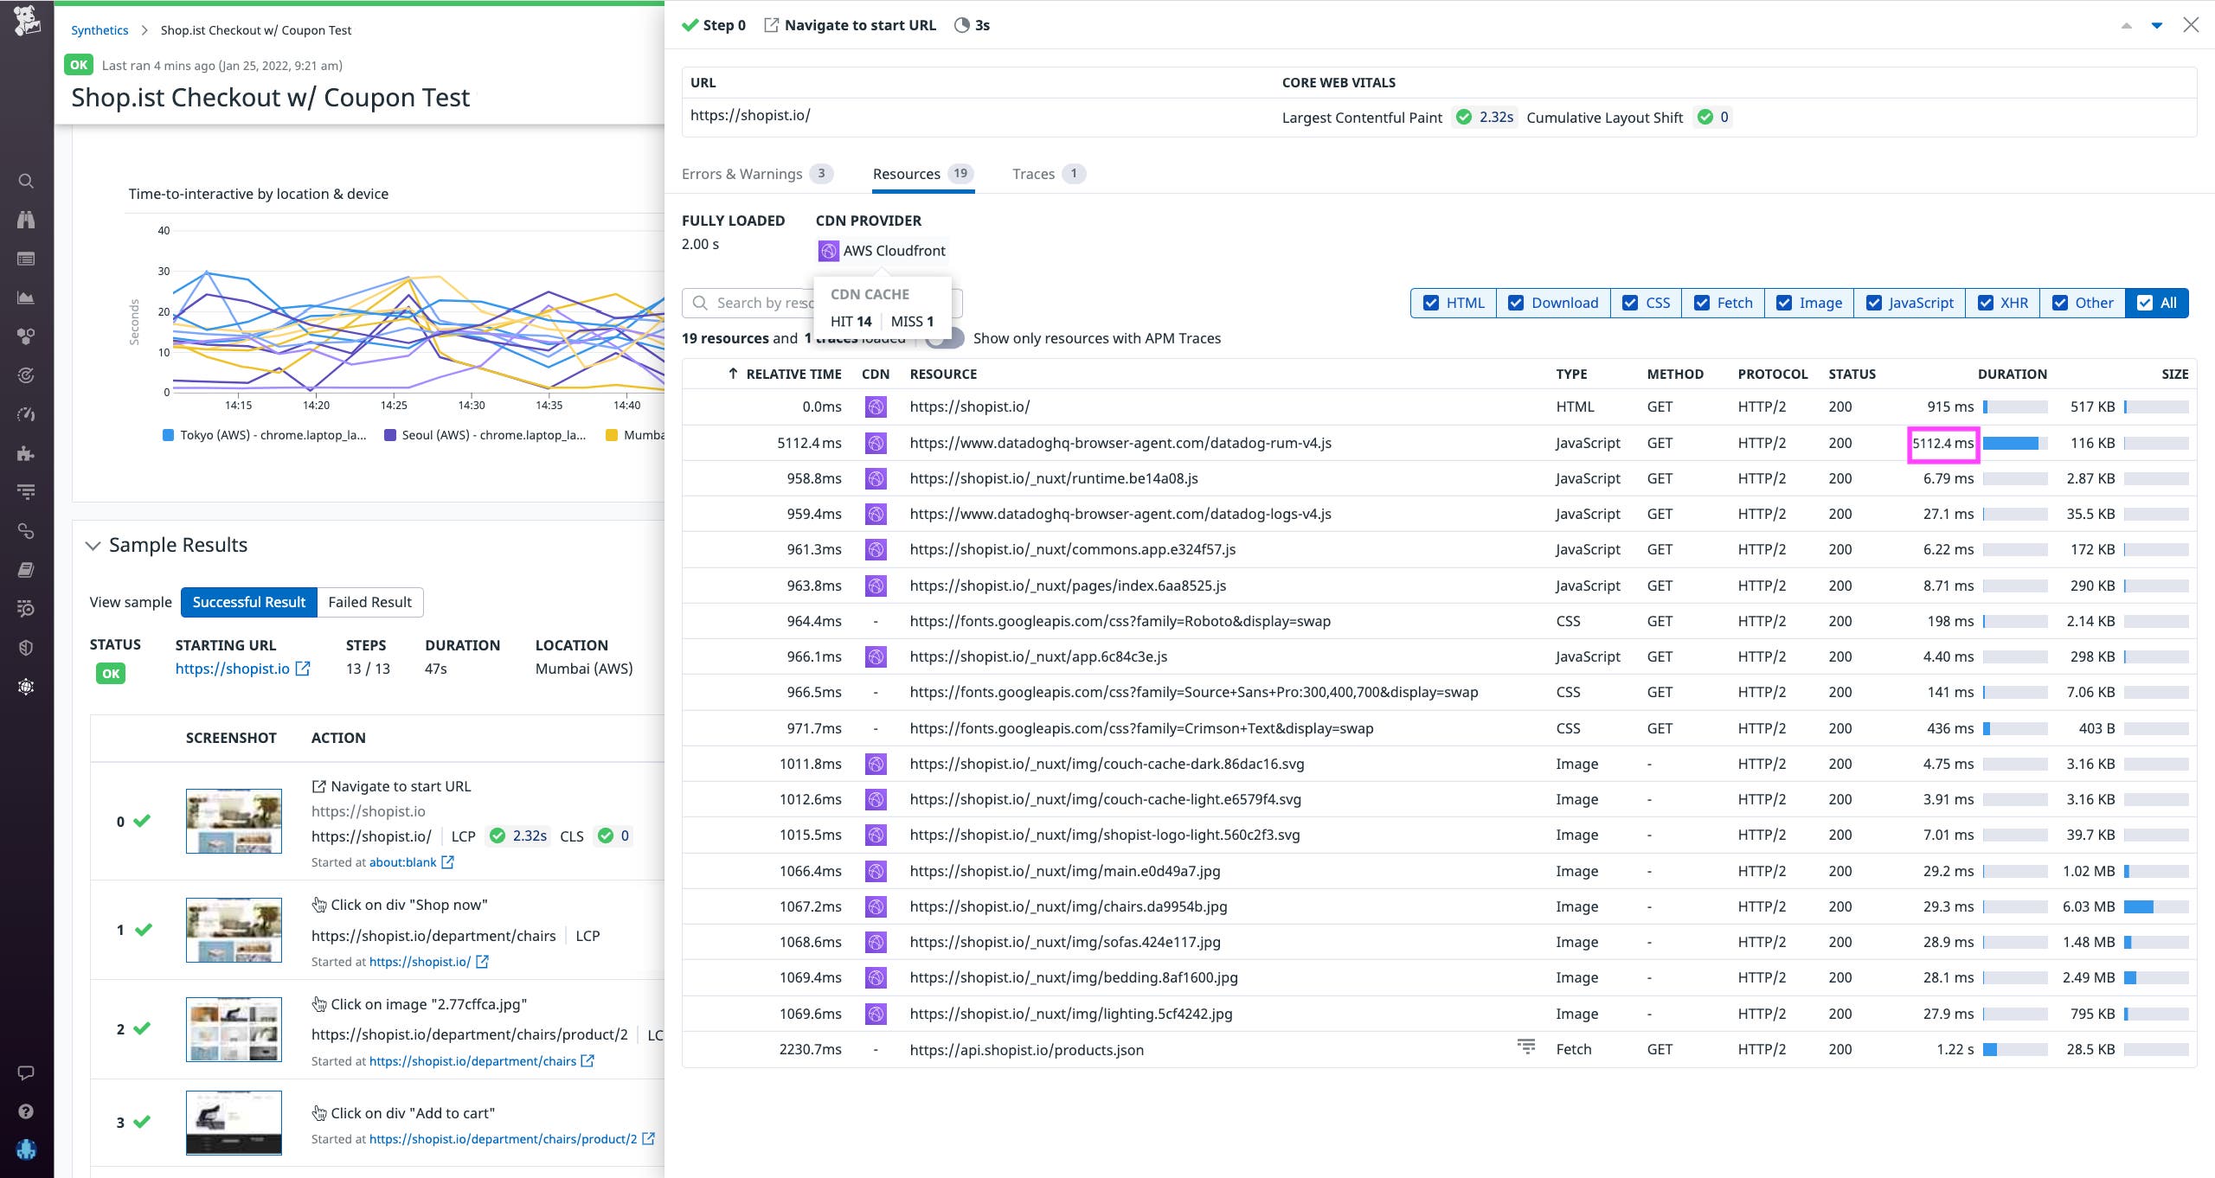Viewport: 2215px width, 1178px height.
Task: Open the Traces tab
Action: (1034, 174)
